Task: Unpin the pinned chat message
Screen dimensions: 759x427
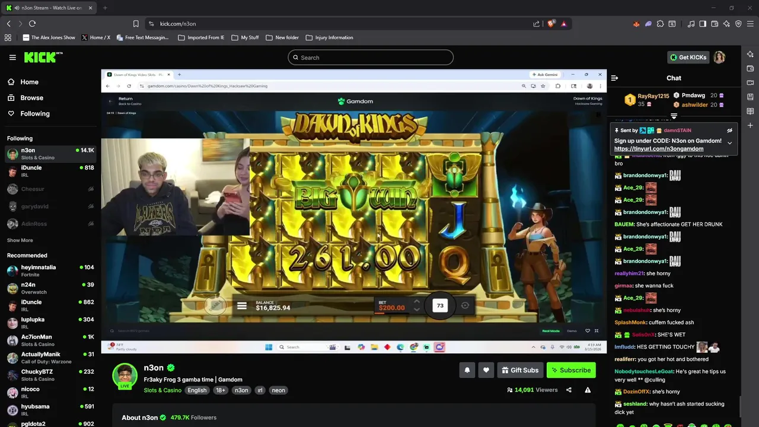Action: 729,130
